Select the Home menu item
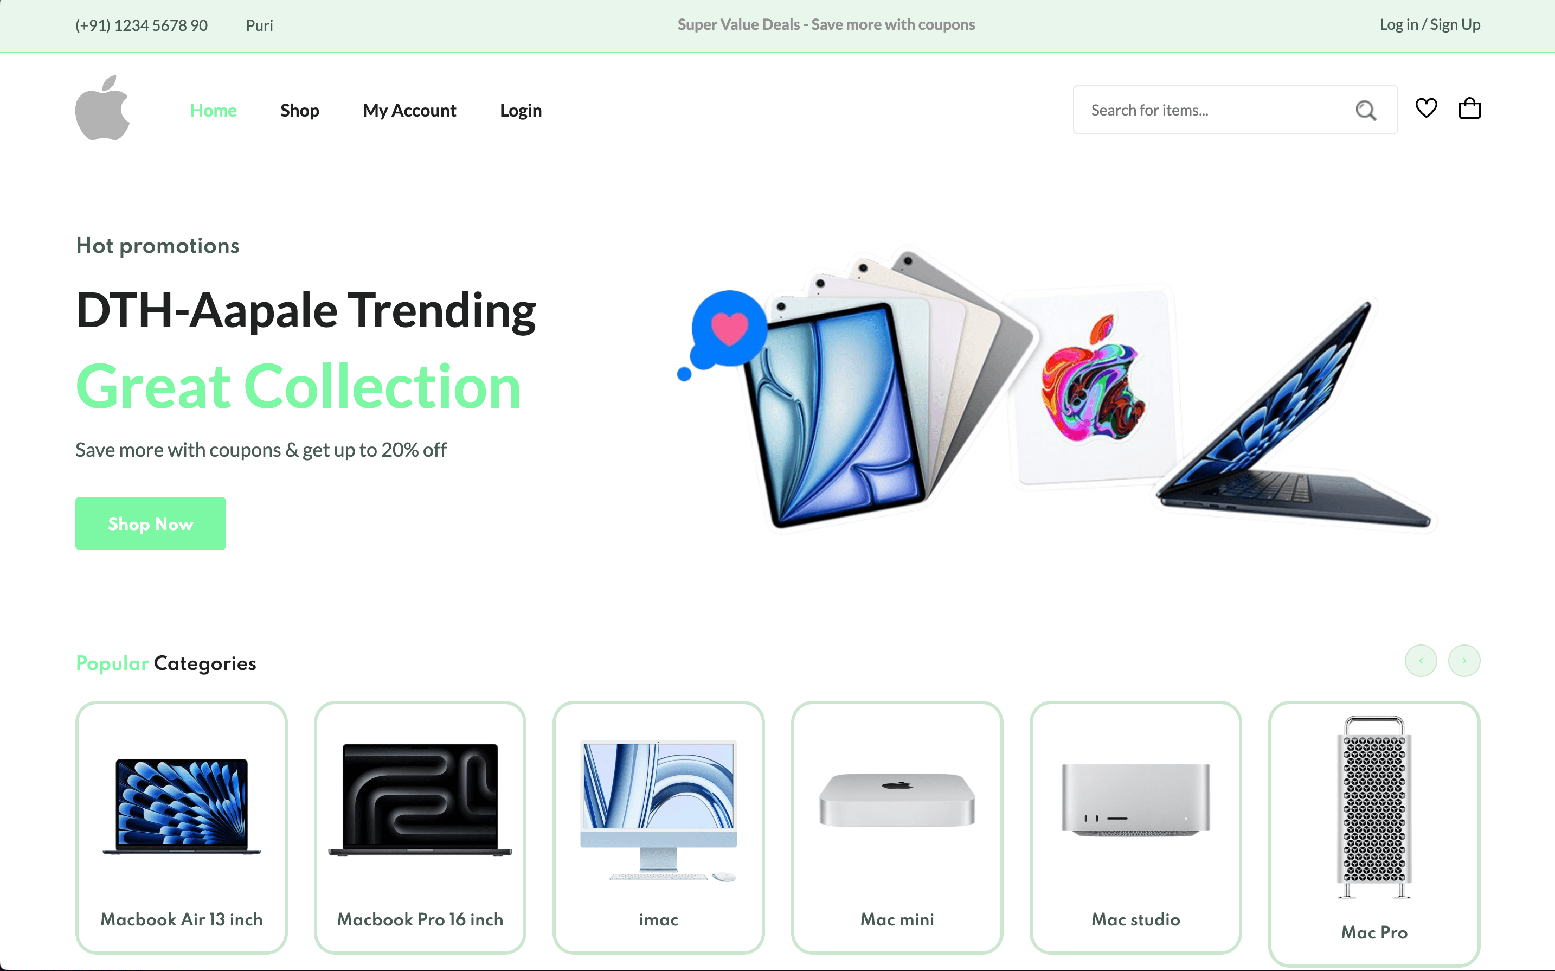The width and height of the screenshot is (1555, 971). 214,111
